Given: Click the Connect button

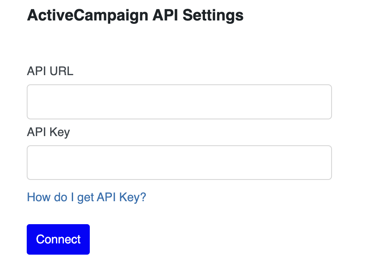Looking at the screenshot, I should (58, 239).
